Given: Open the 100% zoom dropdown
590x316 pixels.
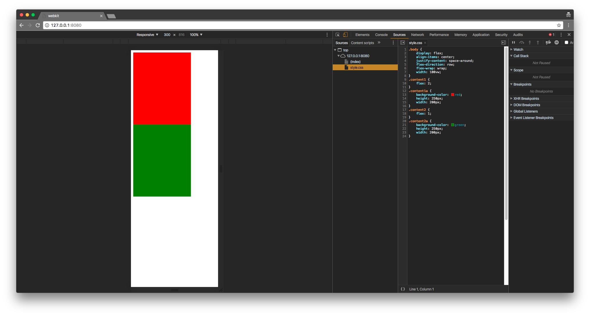Looking at the screenshot, I should (x=196, y=35).
